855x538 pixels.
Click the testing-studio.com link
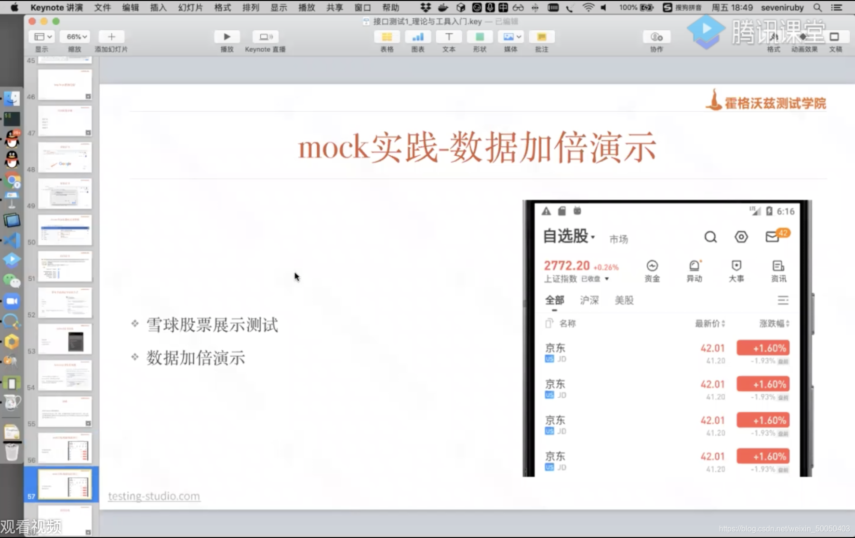(x=154, y=496)
